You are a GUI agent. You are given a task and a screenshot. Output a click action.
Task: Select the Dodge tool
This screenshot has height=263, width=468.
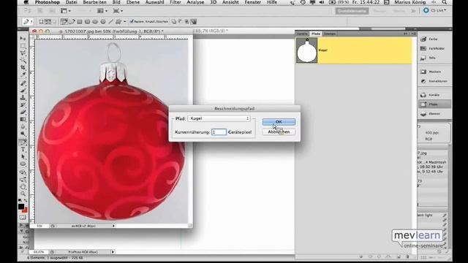coord(23,134)
